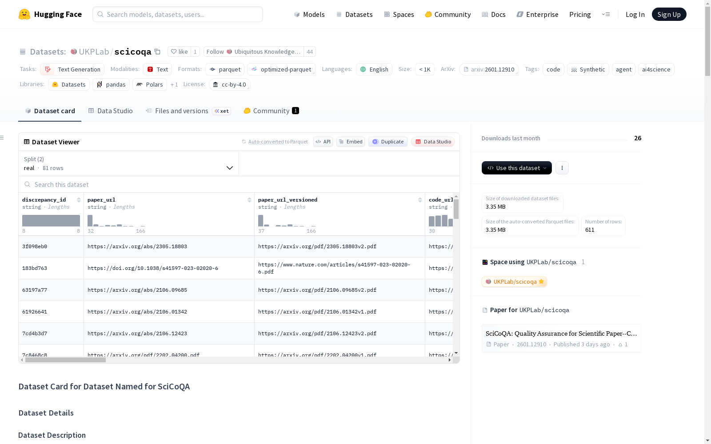This screenshot has height=444, width=711.
Task: Open Docs in top navigation
Action: [x=494, y=14]
